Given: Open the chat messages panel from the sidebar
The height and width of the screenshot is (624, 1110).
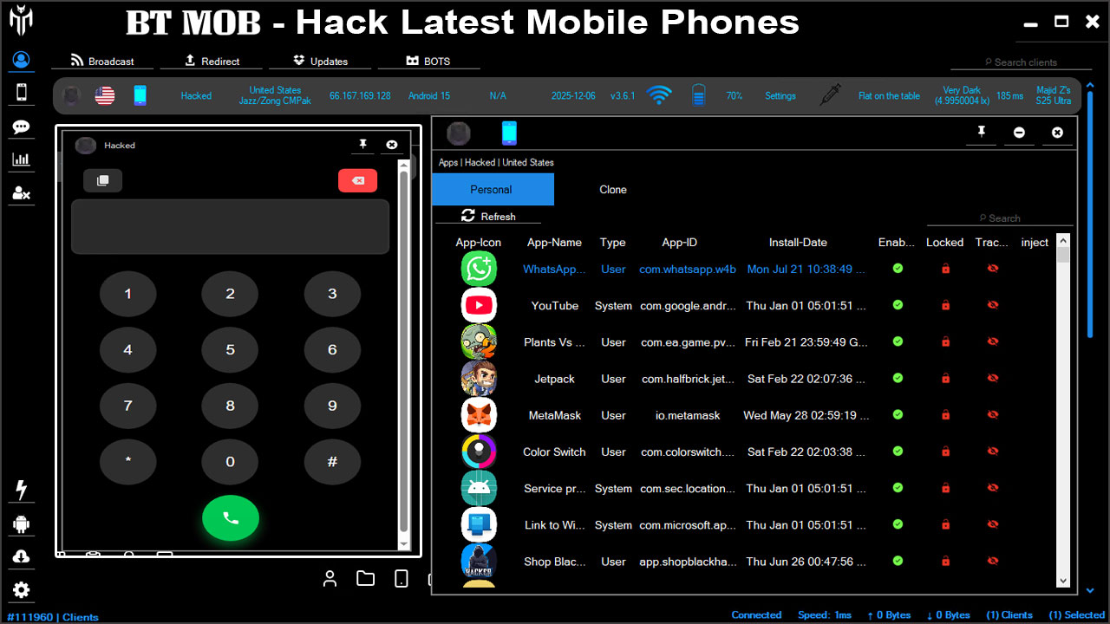Looking at the screenshot, I should tap(21, 127).
